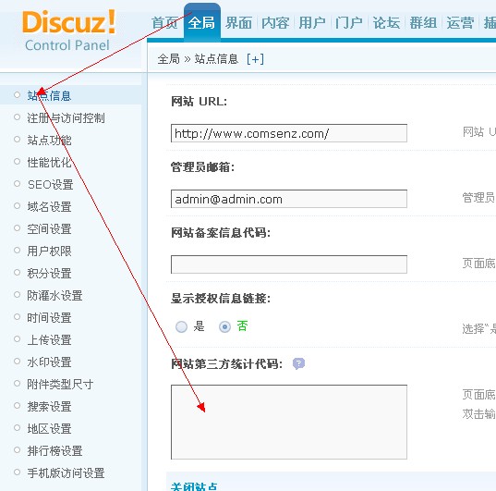
Task: Click the help icon beside 网站第三方统计代码
Action: coord(298,363)
